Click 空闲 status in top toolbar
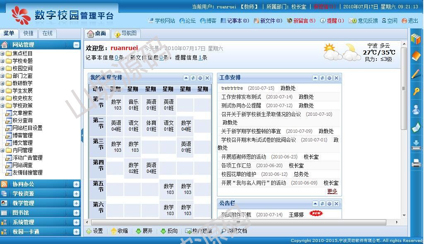The width and height of the screenshot is (424, 244). [390, 21]
